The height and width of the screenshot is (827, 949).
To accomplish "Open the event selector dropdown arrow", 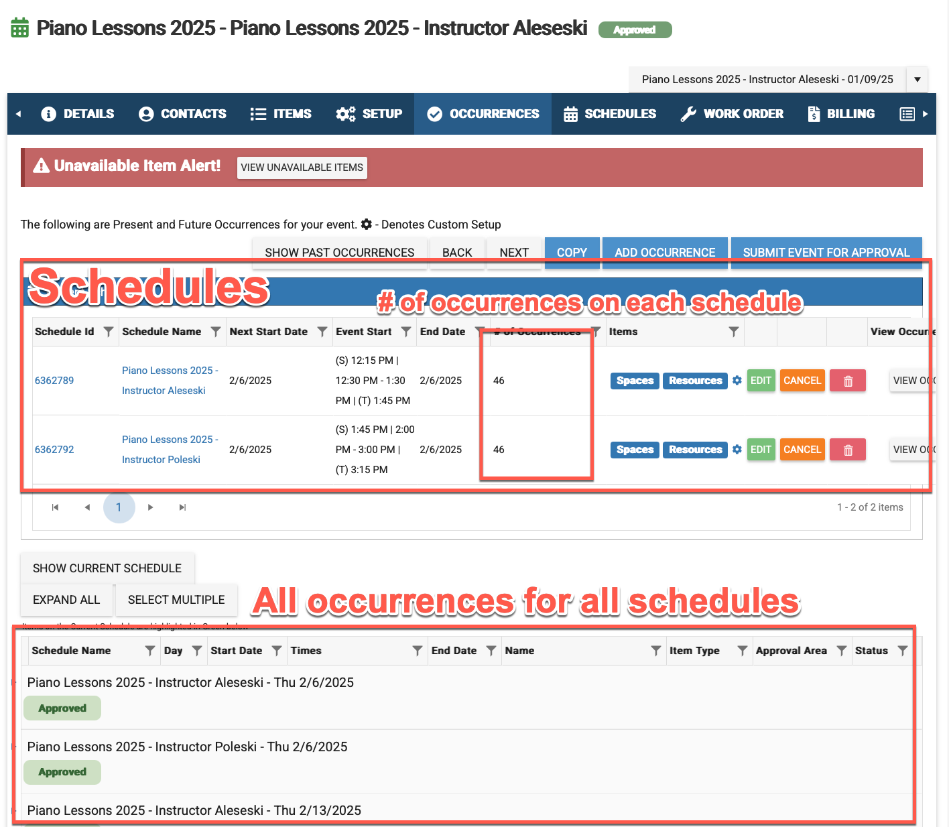I will coord(917,79).
